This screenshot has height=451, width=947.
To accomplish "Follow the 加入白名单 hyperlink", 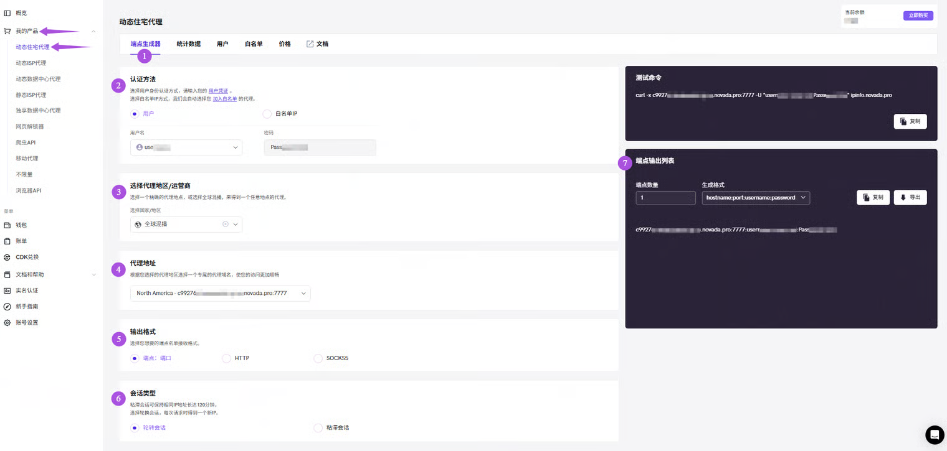I will (x=225, y=99).
